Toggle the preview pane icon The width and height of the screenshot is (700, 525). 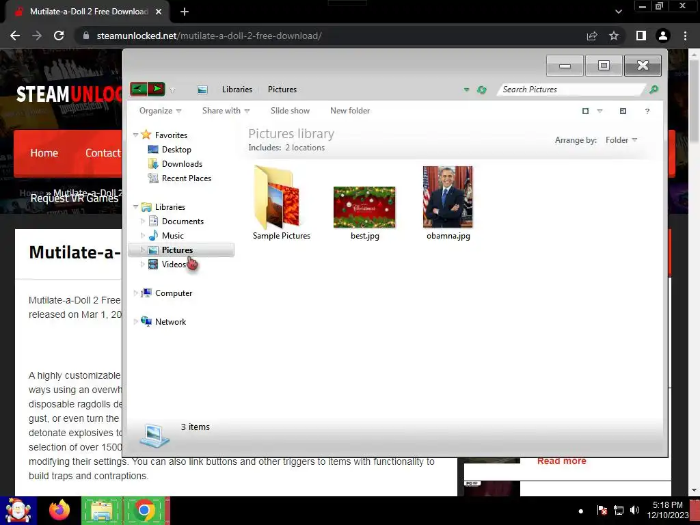coord(623,111)
